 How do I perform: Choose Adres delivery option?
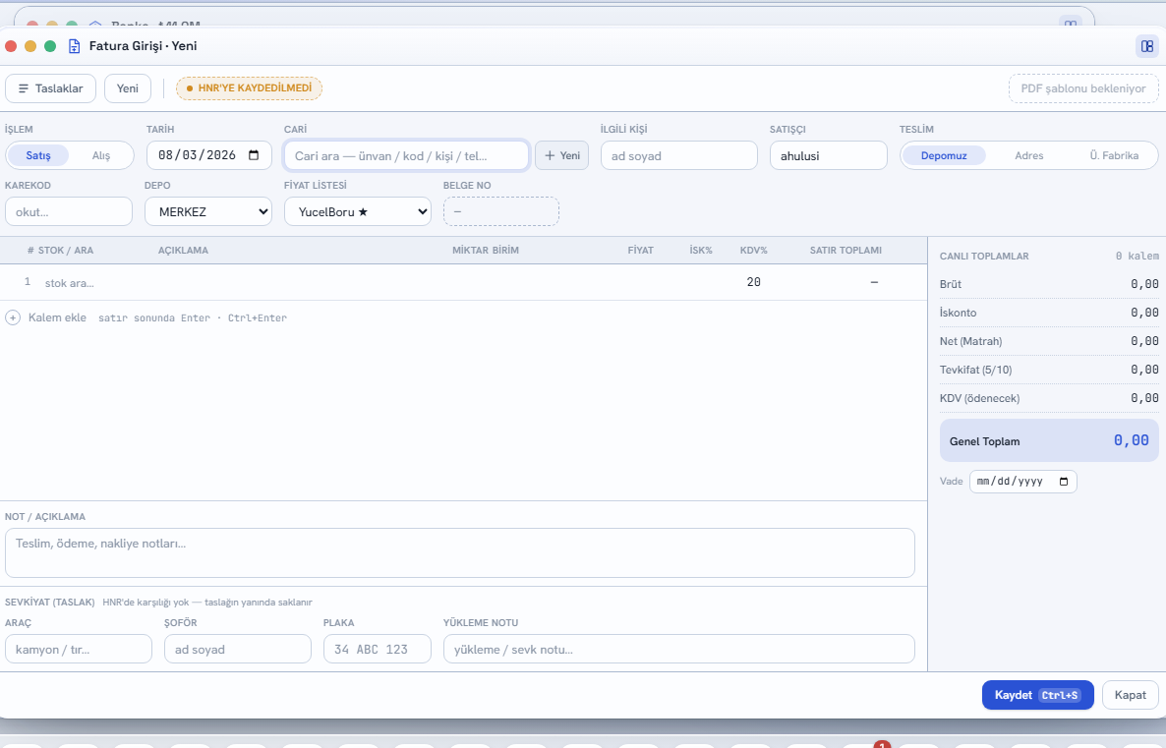click(x=1029, y=155)
